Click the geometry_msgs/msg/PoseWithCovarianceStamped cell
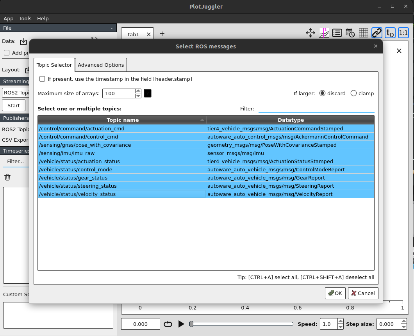Viewport: 414px width, 336px height. pyautogui.click(x=290, y=145)
